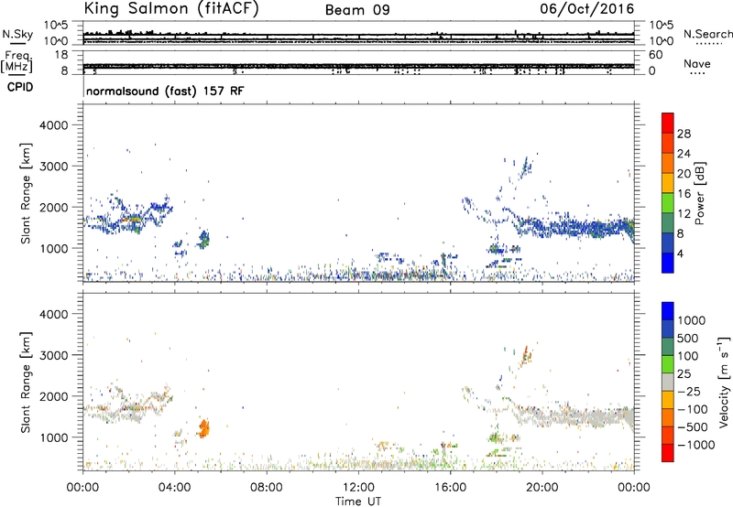Click the "-25" value on the Velocity scale

[x=689, y=391]
